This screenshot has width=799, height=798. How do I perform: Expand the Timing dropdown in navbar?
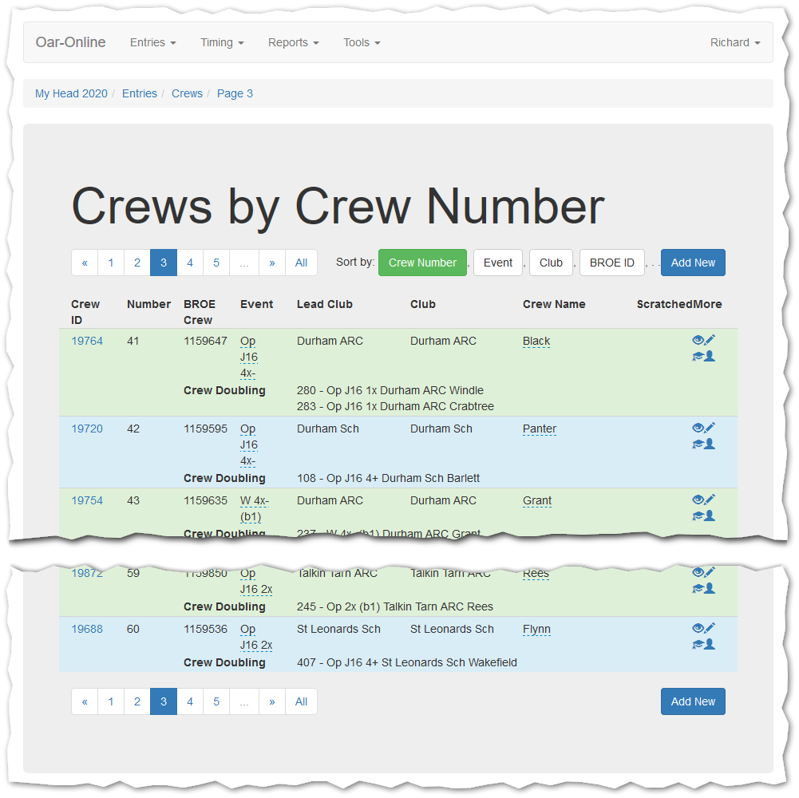(222, 43)
